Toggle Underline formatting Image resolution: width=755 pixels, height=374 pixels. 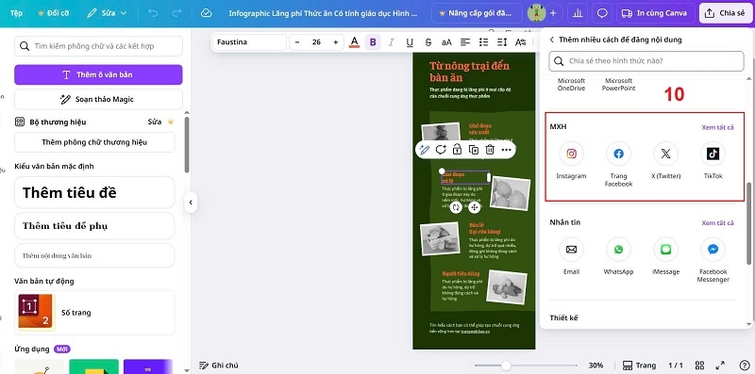[410, 42]
